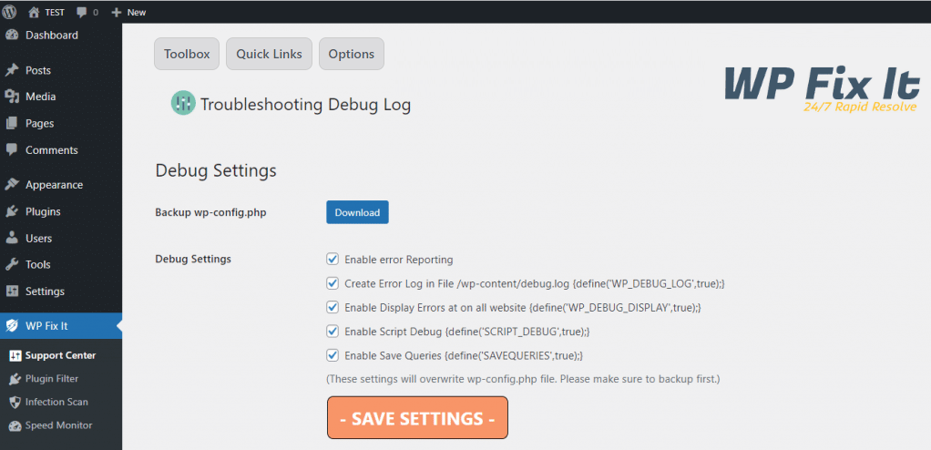Click the comments bubble icon in admin bar
This screenshot has width=931, height=450.
coord(82,13)
